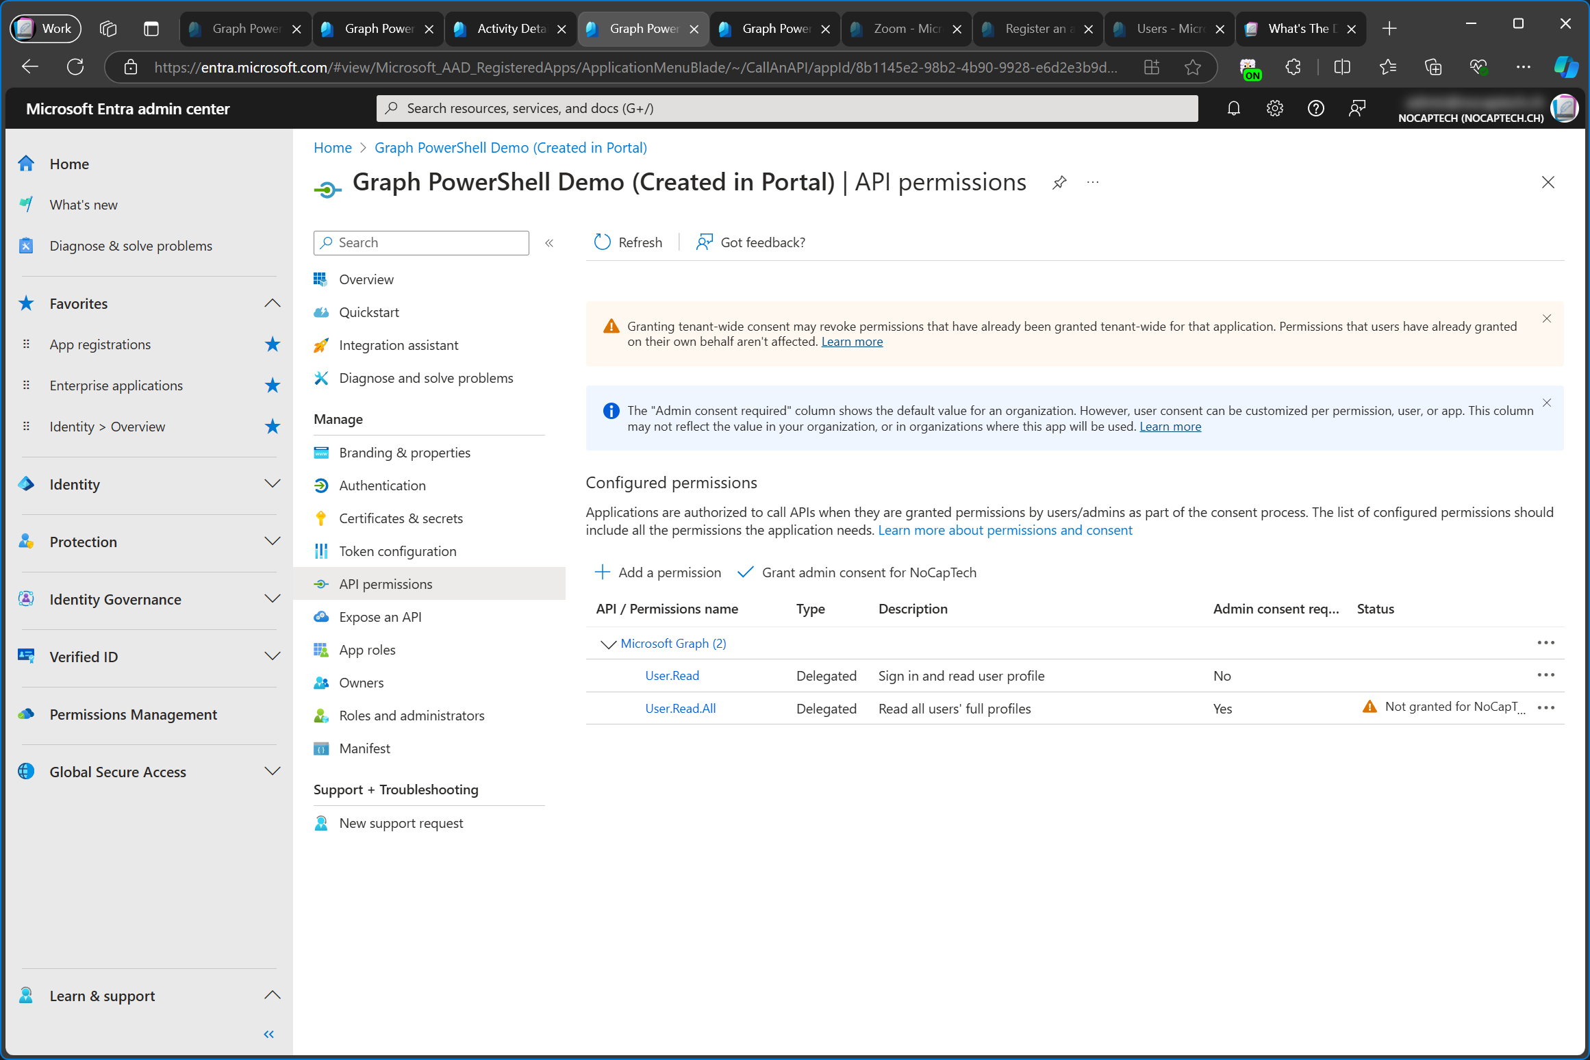Click the Got feedback icon button
Screen dimensions: 1590x1060
click(705, 241)
